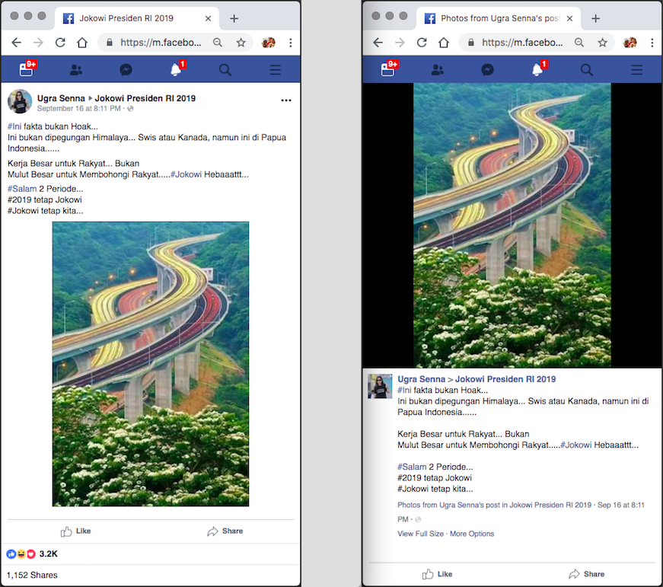The image size is (663, 587).
Task: Open Messenger icon in left window
Action: coord(126,70)
